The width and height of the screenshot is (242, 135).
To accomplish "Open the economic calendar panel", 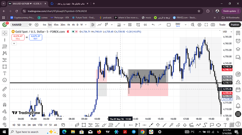I will pyautogui.click(x=238, y=90).
